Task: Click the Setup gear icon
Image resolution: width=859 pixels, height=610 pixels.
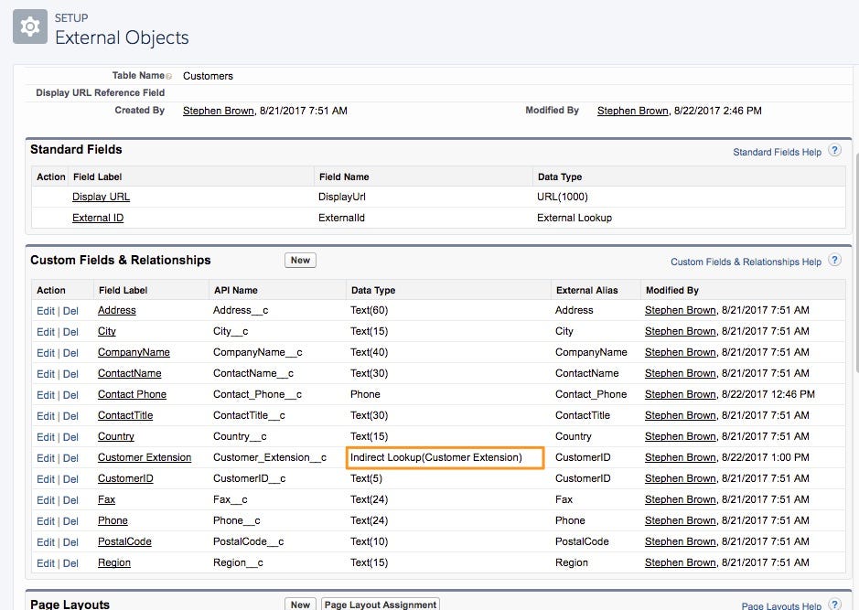Action: pyautogui.click(x=30, y=27)
